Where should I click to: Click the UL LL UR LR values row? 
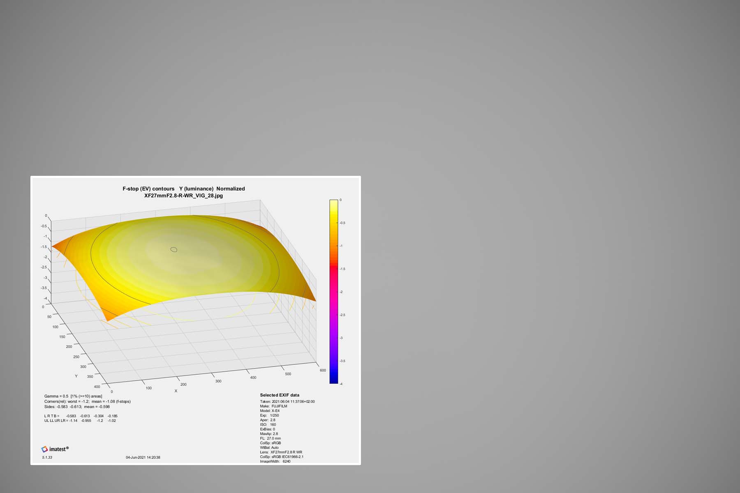coord(80,421)
